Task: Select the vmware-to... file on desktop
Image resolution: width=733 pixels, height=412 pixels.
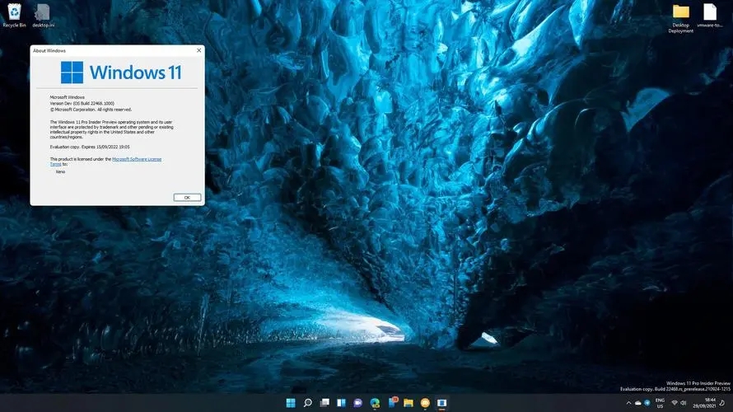Action: [710, 16]
